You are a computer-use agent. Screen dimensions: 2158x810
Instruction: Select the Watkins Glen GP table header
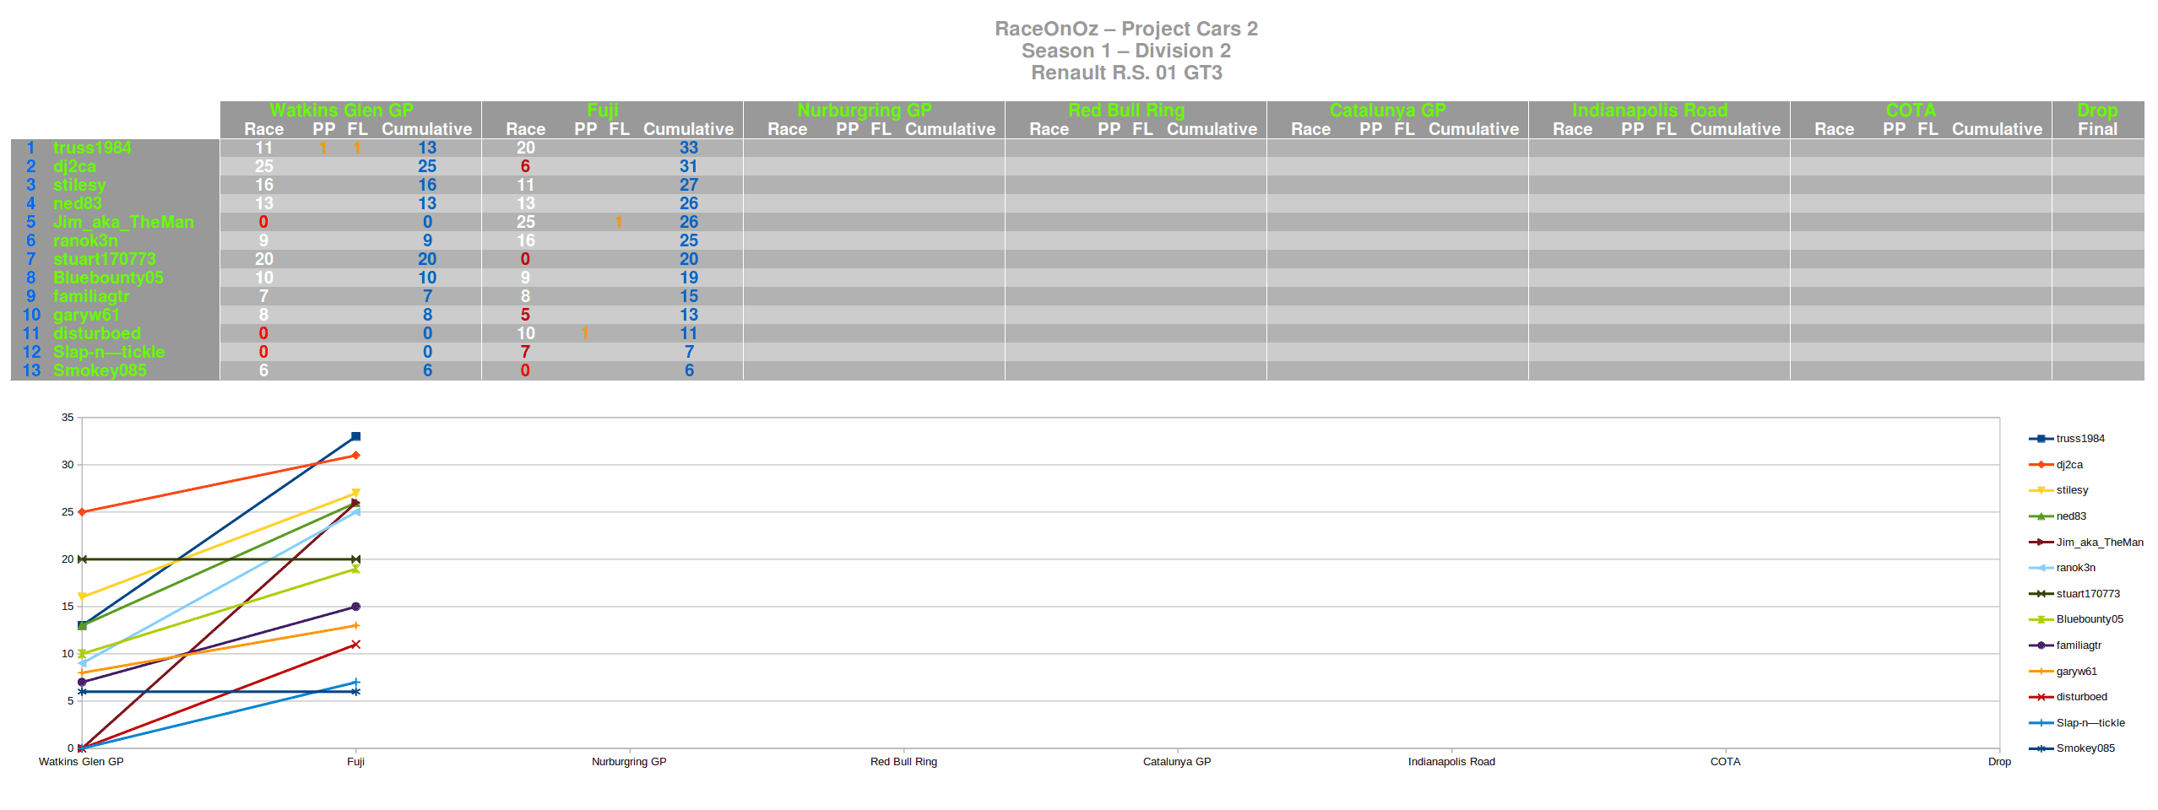click(342, 111)
